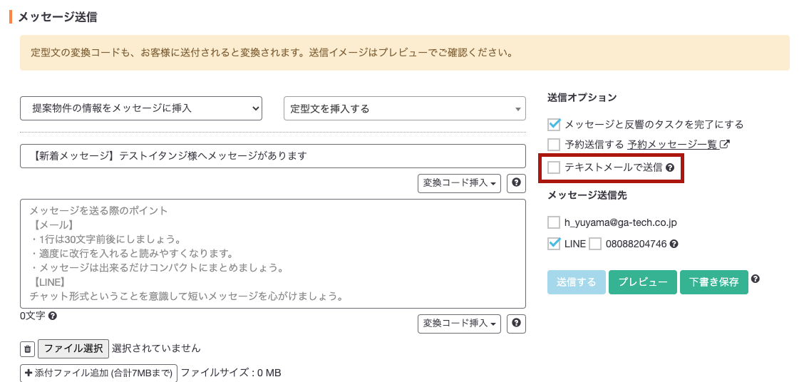Click 選択されていません file status text
Viewport: 804px width, 382px height.
click(x=156, y=349)
